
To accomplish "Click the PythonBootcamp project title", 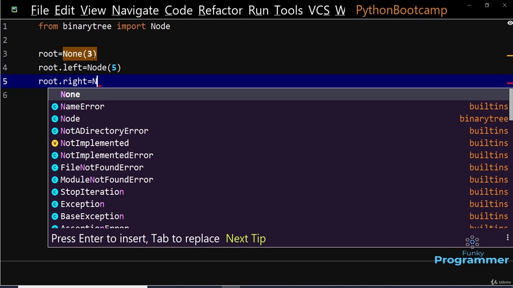I will [401, 10].
